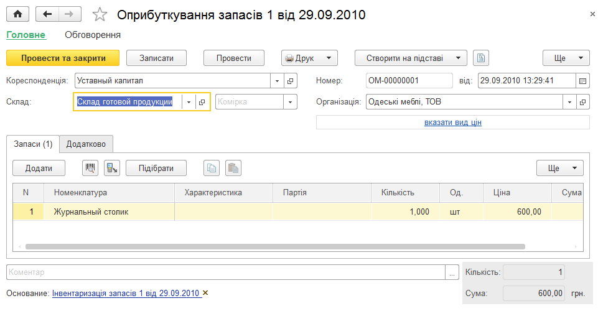Image resolution: width=598 pixels, height=311 pixels.
Task: Click the Номенклатура column header
Action: [x=109, y=192]
